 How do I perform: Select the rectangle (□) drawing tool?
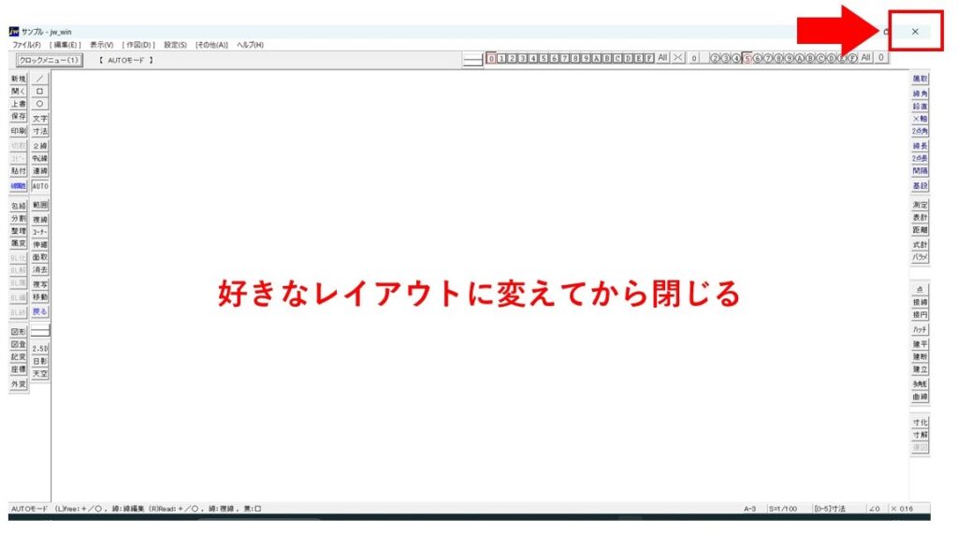[40, 92]
